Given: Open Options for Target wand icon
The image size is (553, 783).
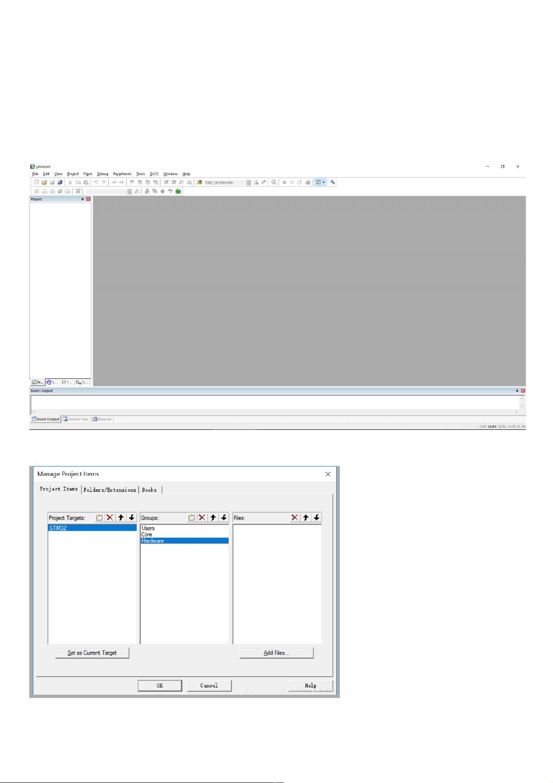Looking at the screenshot, I should [137, 191].
